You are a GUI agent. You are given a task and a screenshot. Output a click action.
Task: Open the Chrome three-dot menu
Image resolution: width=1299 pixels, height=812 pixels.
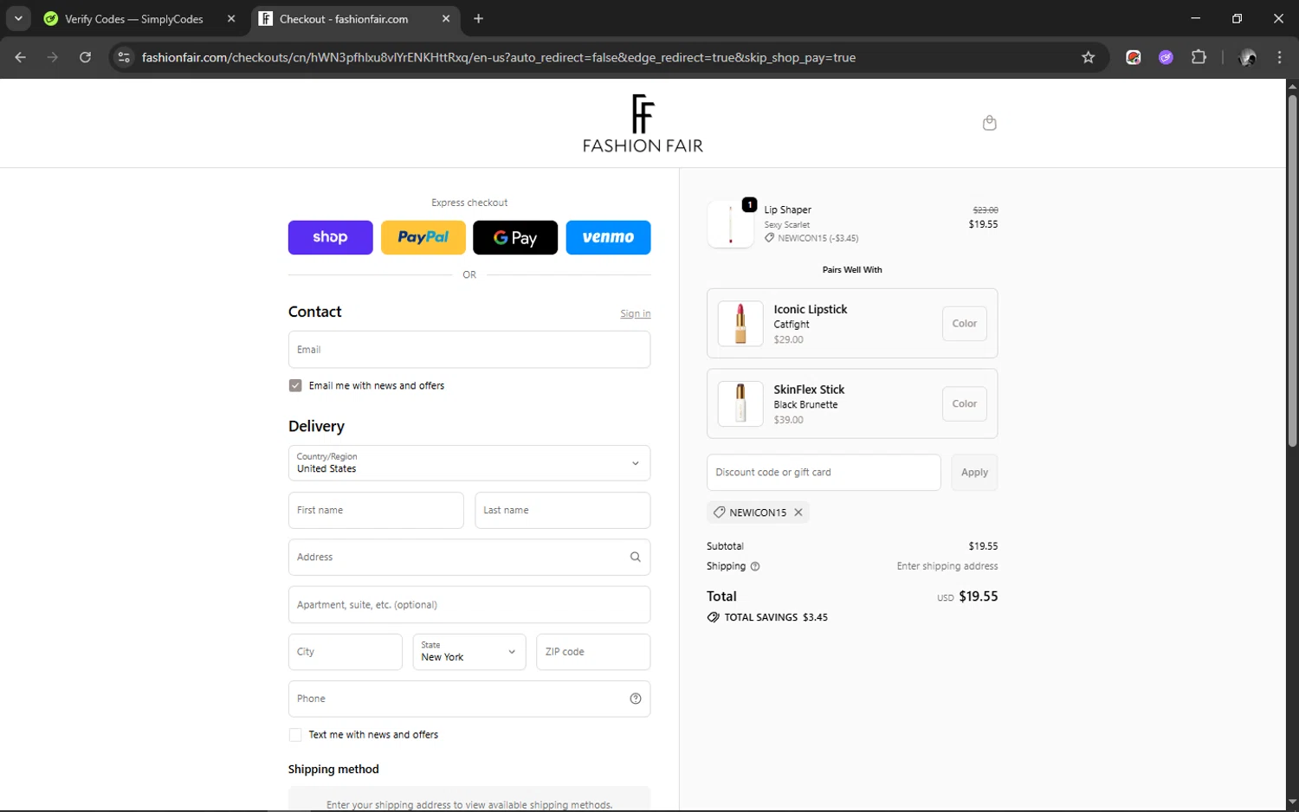[x=1279, y=57]
